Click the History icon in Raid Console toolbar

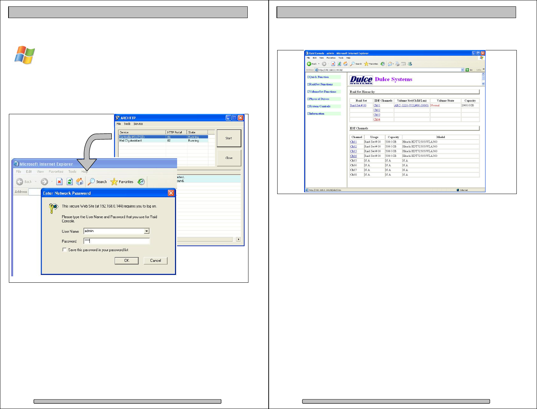(x=383, y=64)
